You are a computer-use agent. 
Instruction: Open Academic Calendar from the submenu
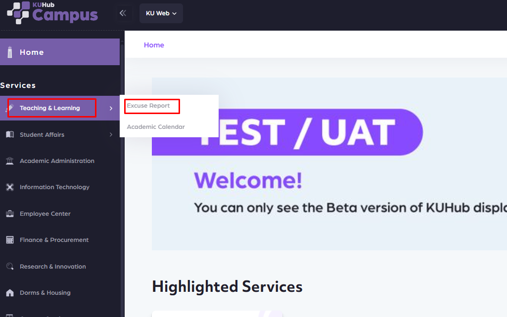[x=156, y=127]
